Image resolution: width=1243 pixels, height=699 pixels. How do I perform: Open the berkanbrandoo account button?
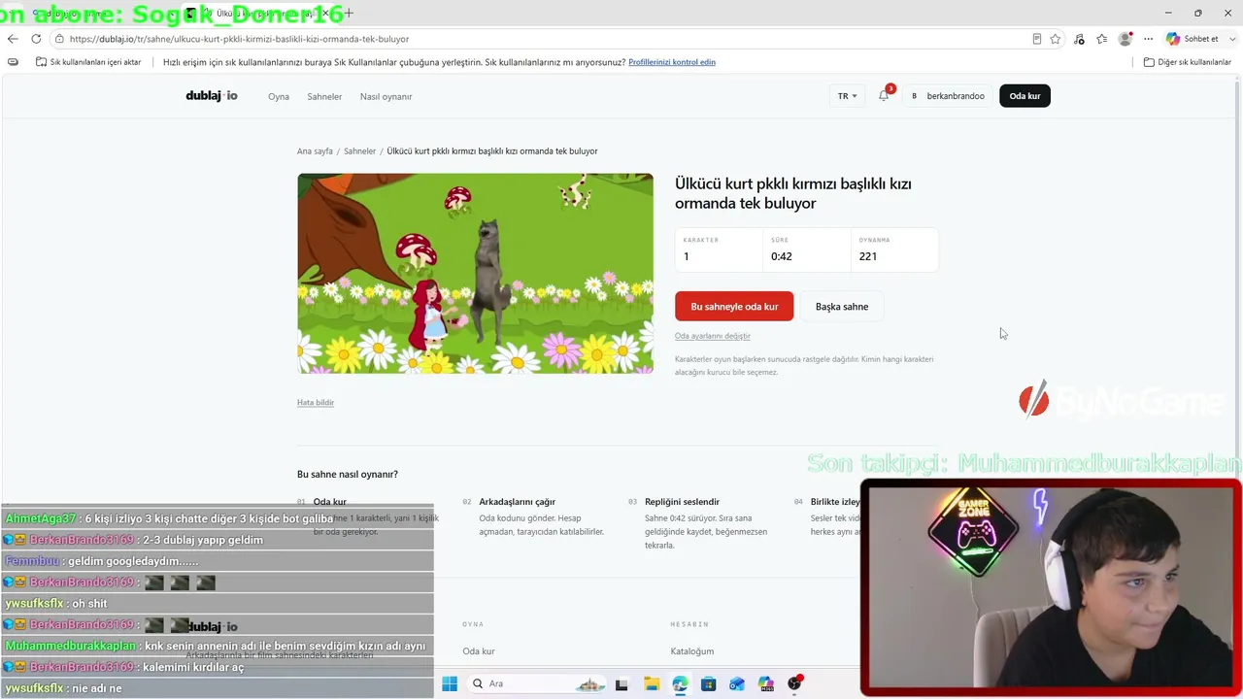(x=948, y=96)
